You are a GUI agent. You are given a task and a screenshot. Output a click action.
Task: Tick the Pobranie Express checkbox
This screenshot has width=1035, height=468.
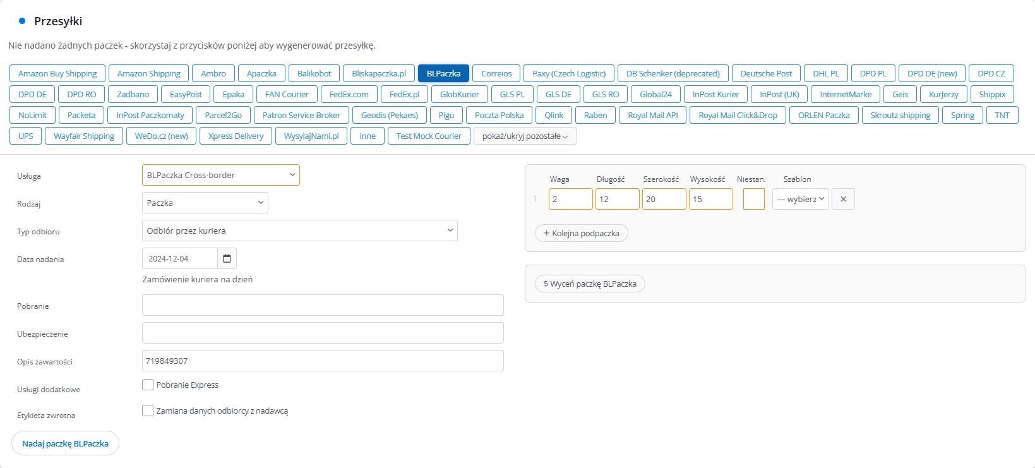coord(148,385)
